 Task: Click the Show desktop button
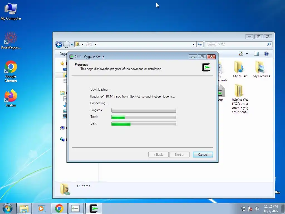click(x=283, y=208)
